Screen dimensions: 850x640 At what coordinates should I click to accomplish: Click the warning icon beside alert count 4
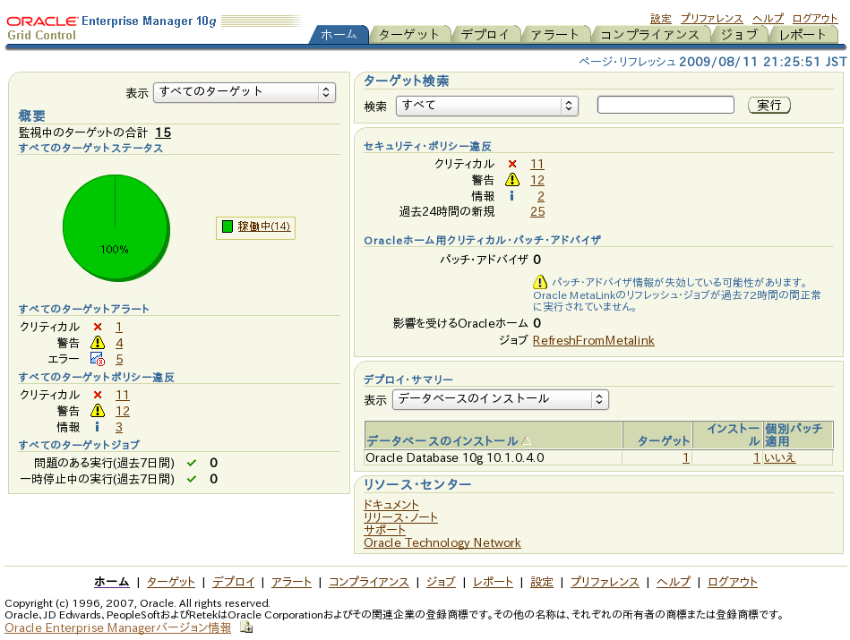98,343
